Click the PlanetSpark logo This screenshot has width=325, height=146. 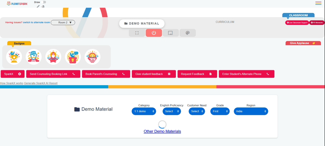click(x=17, y=4)
